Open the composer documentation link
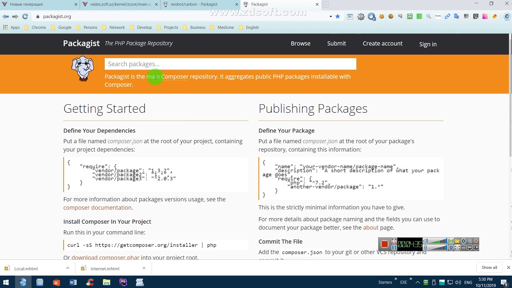Image resolution: width=512 pixels, height=288 pixels. click(x=97, y=208)
